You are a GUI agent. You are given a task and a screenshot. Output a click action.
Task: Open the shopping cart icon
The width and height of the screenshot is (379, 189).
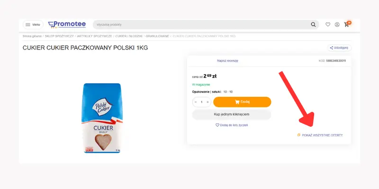tap(347, 24)
